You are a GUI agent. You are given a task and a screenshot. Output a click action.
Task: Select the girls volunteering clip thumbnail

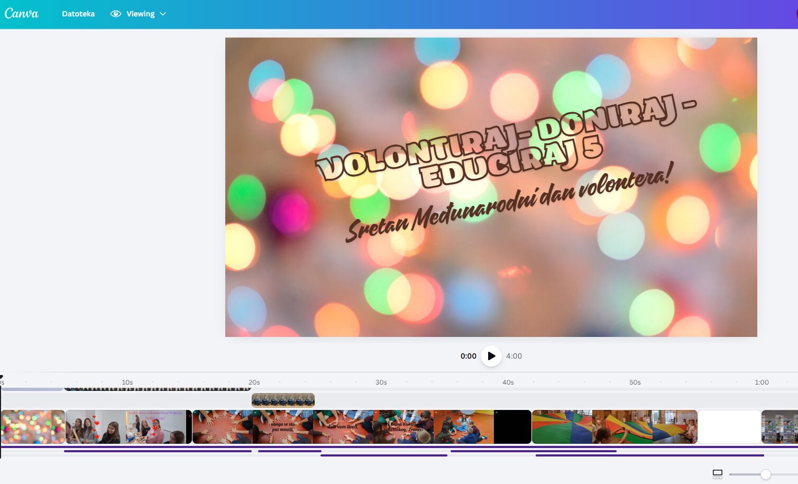[x=127, y=427]
